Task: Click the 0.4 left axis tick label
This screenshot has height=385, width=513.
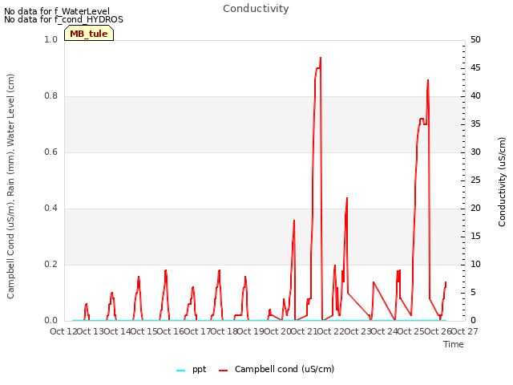Action: click(50, 209)
